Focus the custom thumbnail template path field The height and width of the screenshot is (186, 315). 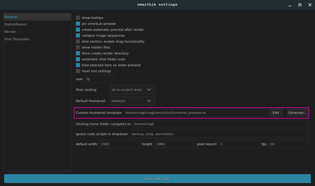(x=194, y=113)
